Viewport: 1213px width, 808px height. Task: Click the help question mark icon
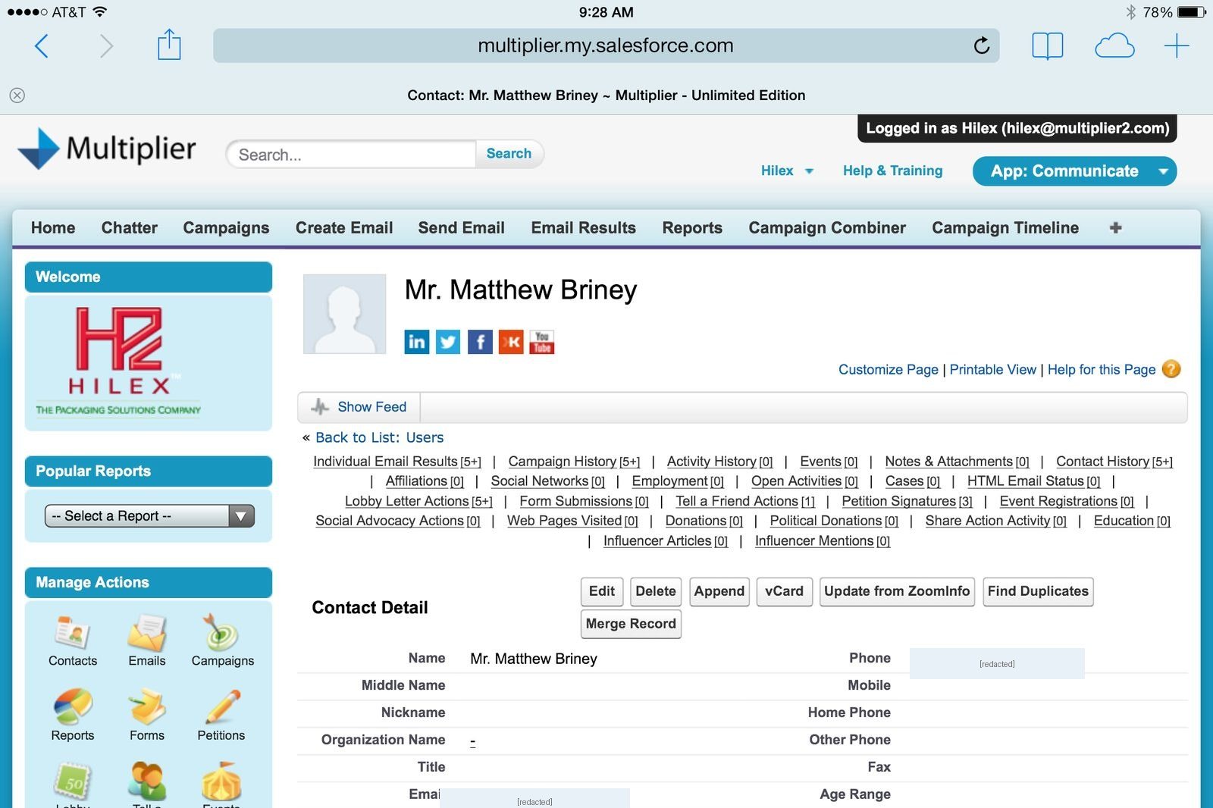(1171, 369)
